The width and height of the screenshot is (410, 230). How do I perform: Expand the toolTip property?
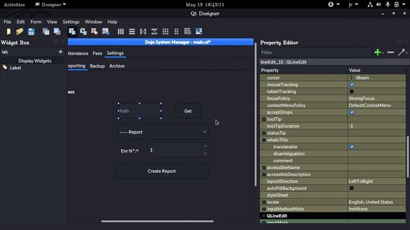(264, 119)
